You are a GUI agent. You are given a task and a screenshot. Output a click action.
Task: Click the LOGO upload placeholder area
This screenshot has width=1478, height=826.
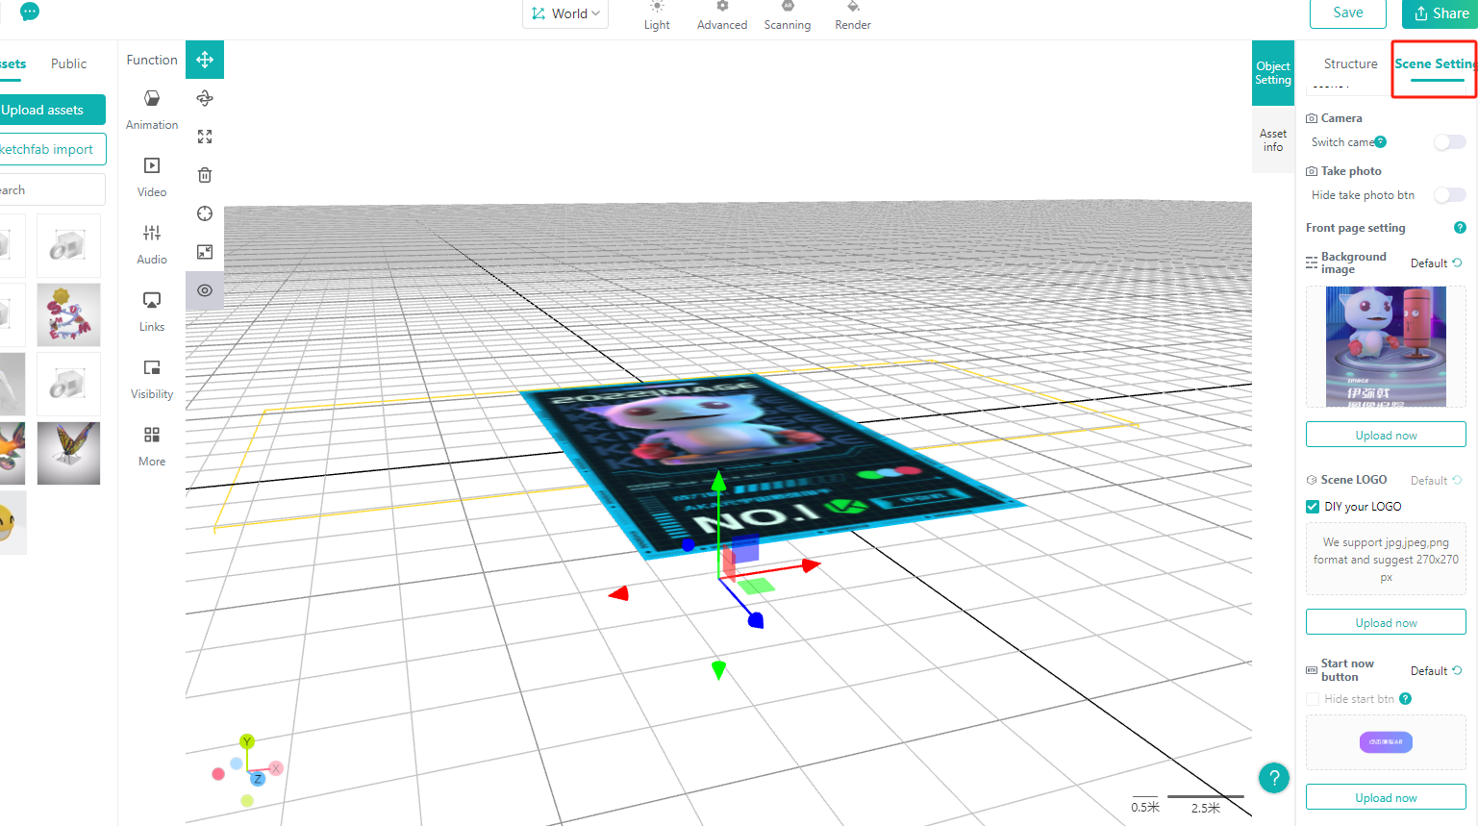[x=1386, y=560]
